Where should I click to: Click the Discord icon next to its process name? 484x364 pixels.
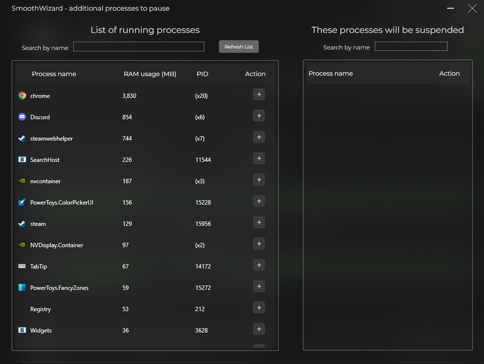point(22,117)
